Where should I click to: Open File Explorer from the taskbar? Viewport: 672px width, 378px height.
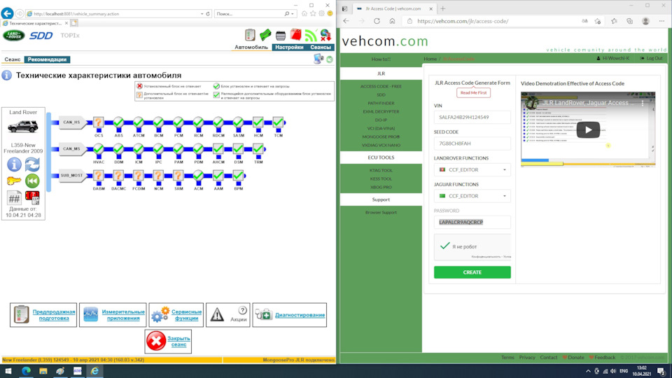click(x=43, y=371)
